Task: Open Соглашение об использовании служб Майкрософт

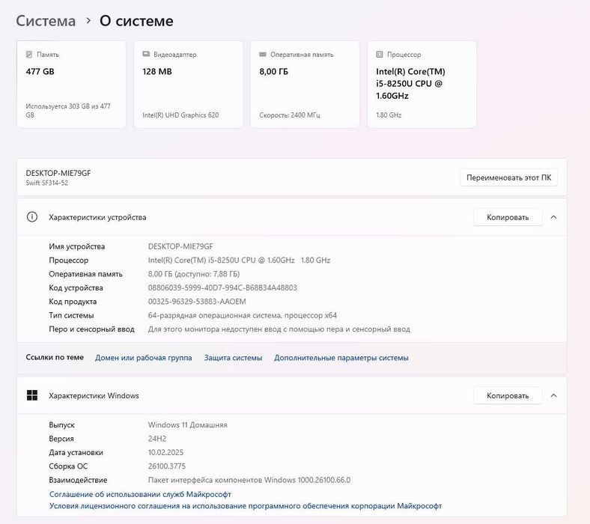Action: coord(140,494)
